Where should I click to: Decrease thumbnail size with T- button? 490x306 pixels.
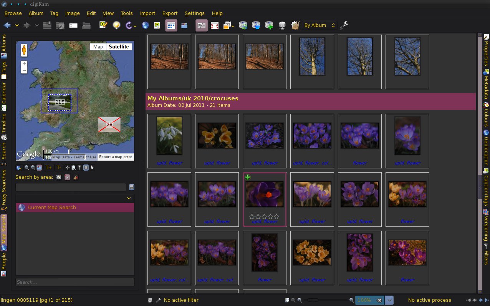(59, 168)
